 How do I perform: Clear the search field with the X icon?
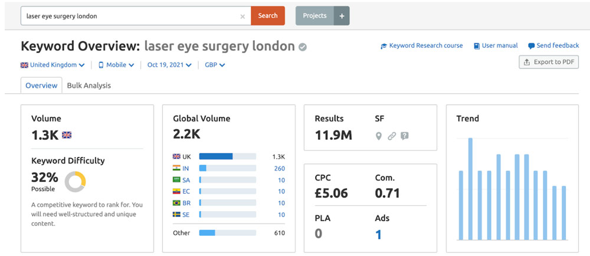click(242, 17)
